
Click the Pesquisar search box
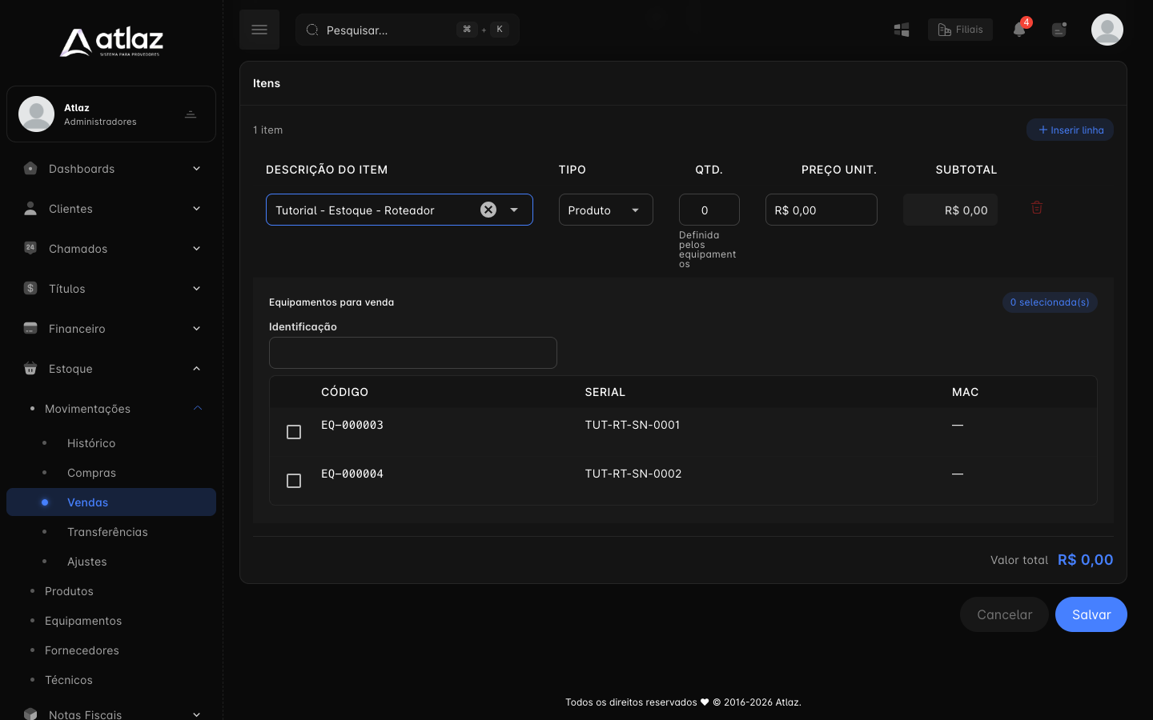pyautogui.click(x=408, y=30)
